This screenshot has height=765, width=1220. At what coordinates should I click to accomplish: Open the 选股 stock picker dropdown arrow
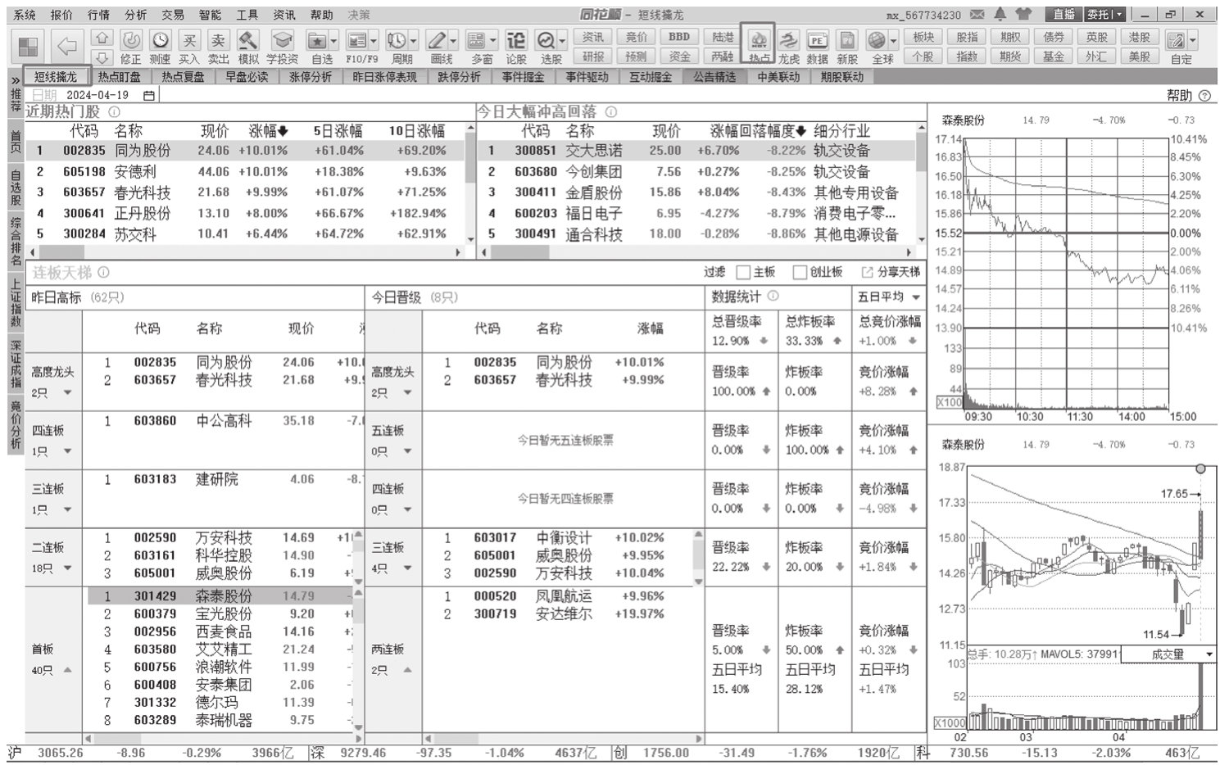click(x=563, y=40)
